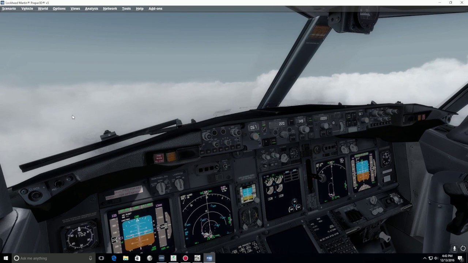Click the upper engine display unit
The image size is (468, 263).
pos(282,194)
